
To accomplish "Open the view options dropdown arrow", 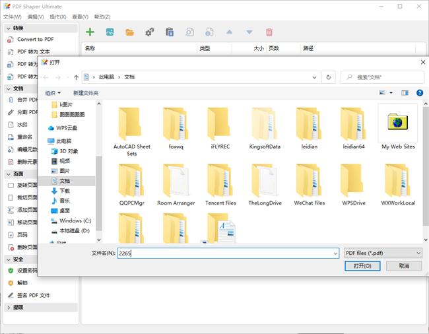I will (x=391, y=93).
